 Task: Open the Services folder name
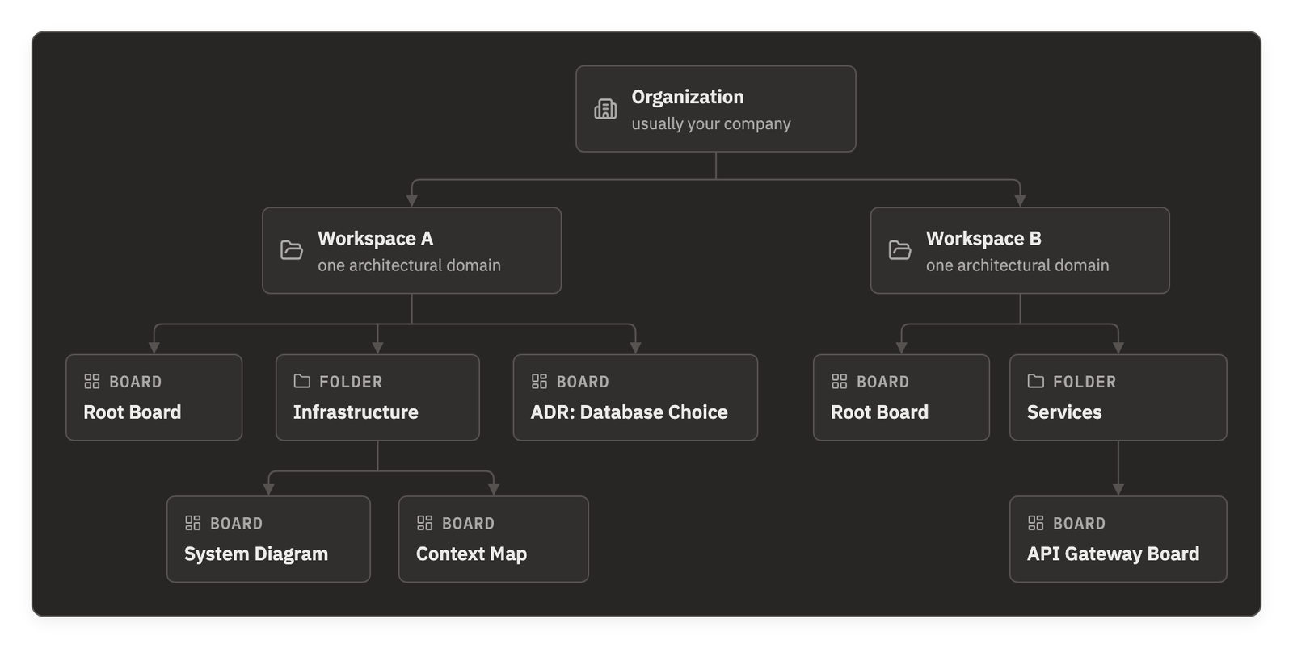tap(1064, 412)
